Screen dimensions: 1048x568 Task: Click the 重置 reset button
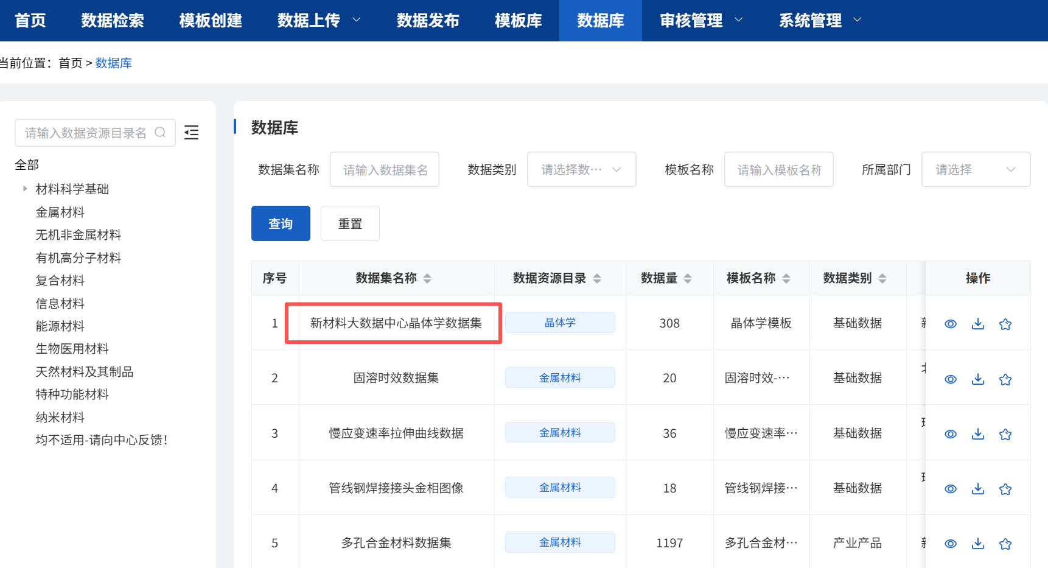[350, 223]
